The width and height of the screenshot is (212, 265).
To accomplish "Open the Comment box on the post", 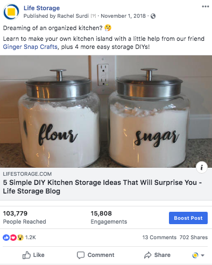I will [96, 255].
